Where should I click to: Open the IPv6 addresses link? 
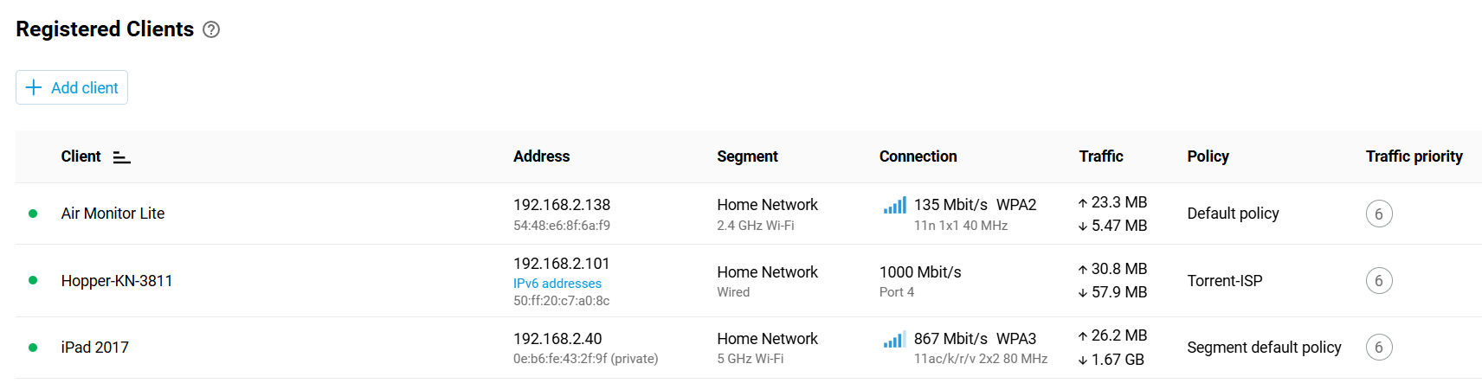[x=557, y=284]
